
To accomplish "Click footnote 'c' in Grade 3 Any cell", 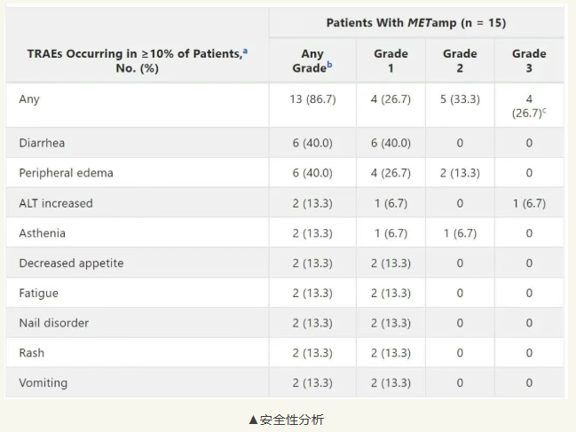I will point(544,109).
